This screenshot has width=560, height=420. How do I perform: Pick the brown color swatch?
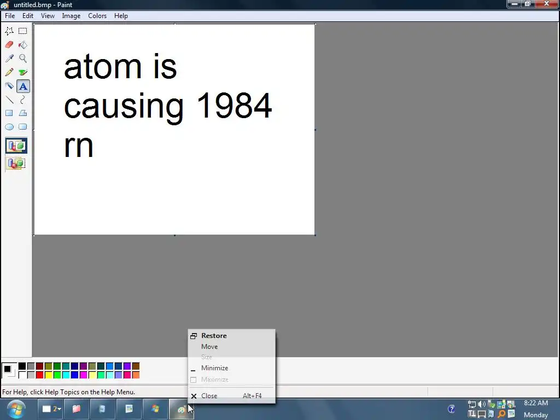pos(136,366)
